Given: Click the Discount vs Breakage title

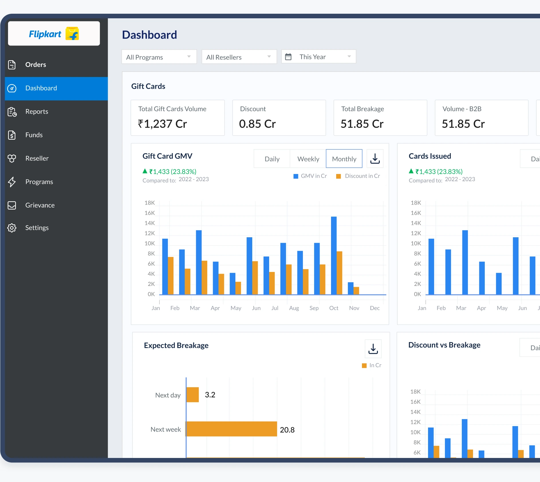Looking at the screenshot, I should pyautogui.click(x=444, y=345).
